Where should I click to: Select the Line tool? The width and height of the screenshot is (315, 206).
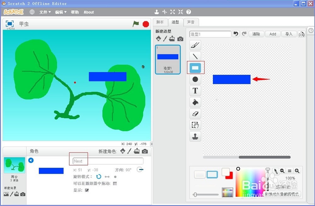pyautogui.click(x=195, y=56)
